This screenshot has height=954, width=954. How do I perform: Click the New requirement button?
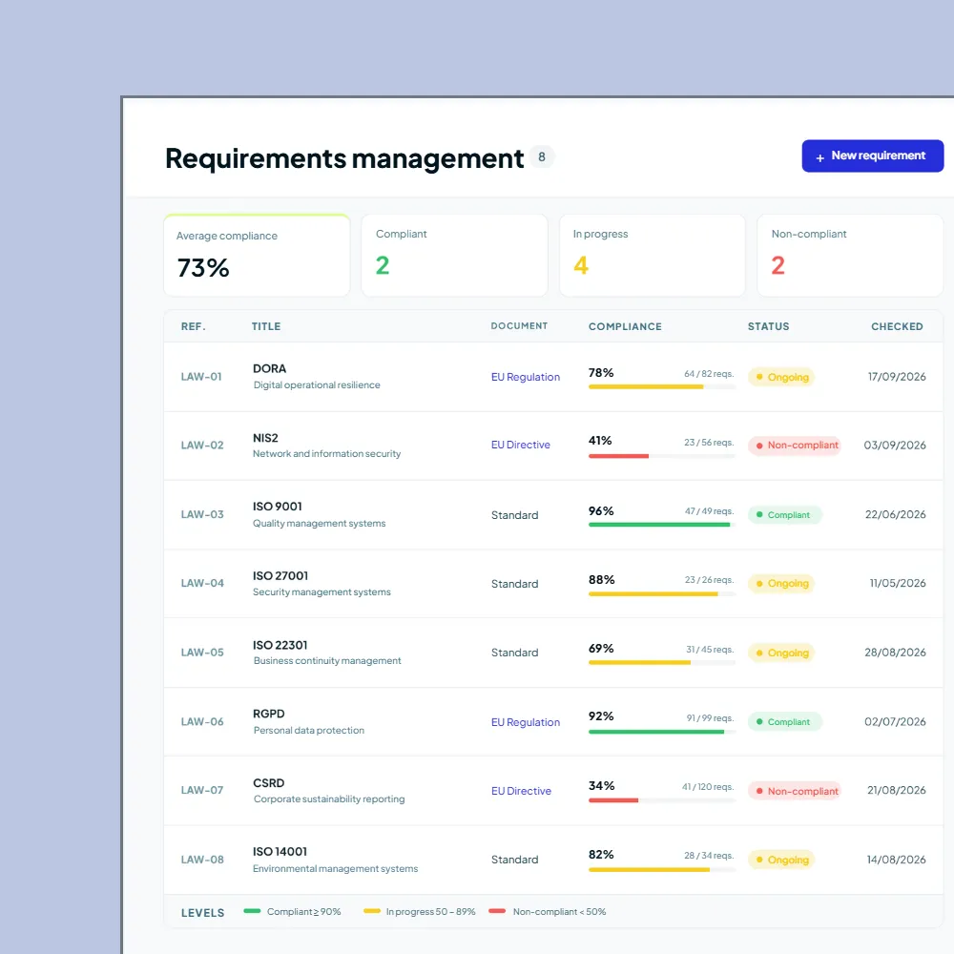click(x=872, y=156)
